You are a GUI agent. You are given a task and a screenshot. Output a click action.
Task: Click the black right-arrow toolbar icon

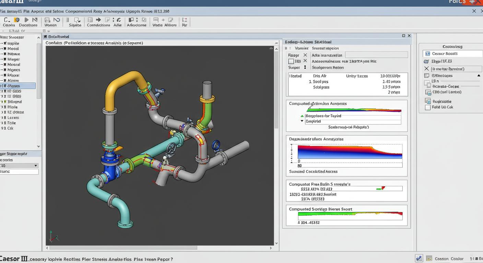(98, 20)
